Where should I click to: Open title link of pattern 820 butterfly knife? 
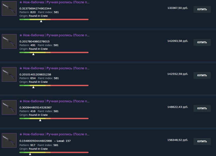click(x=55, y=2)
